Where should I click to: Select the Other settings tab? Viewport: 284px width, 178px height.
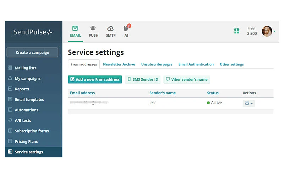231,64
